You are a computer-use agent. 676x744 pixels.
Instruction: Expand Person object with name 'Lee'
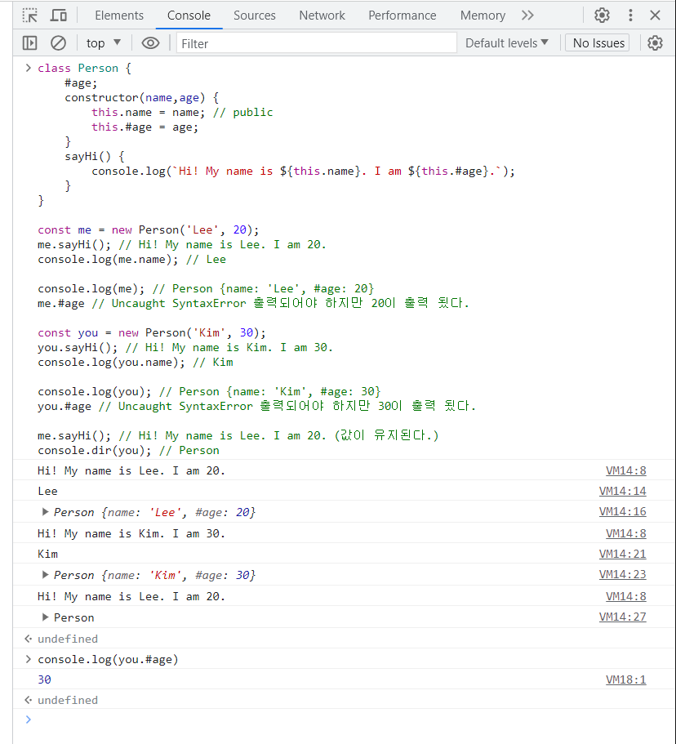(x=45, y=512)
